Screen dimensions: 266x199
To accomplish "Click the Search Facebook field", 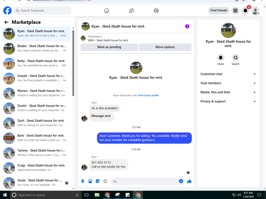I will pos(43,11).
